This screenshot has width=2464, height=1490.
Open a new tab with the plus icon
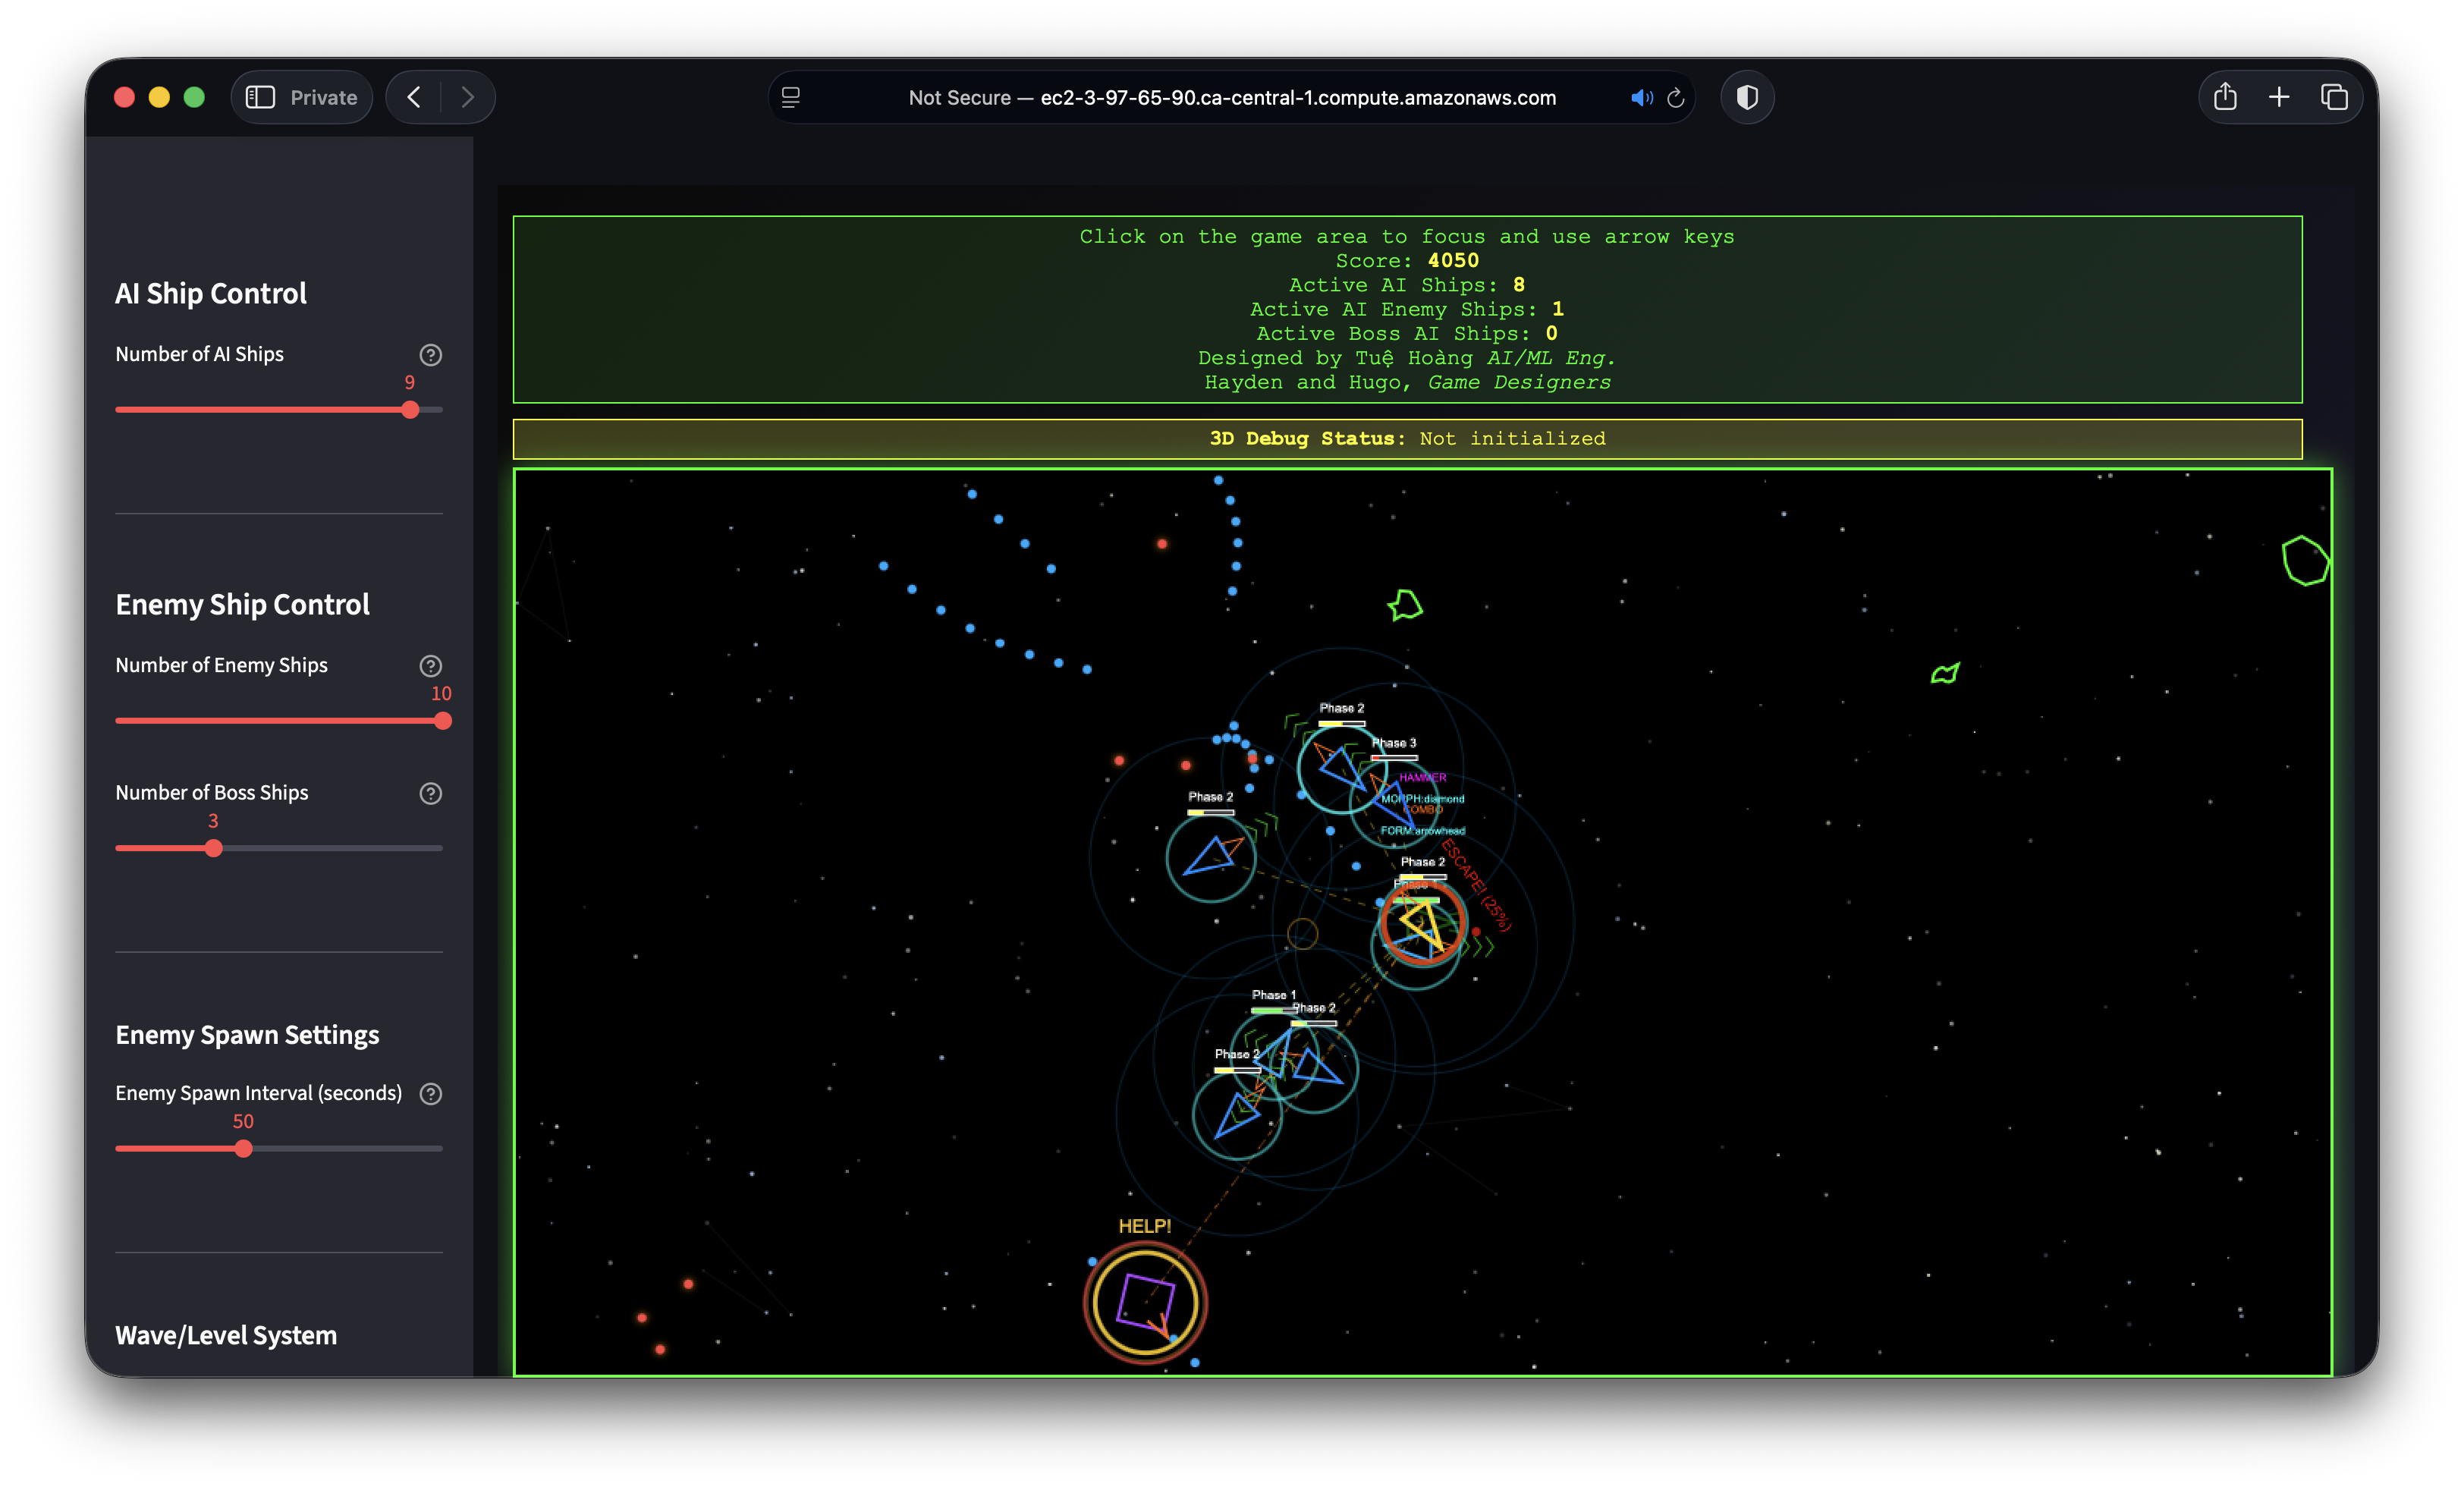pyautogui.click(x=2278, y=96)
